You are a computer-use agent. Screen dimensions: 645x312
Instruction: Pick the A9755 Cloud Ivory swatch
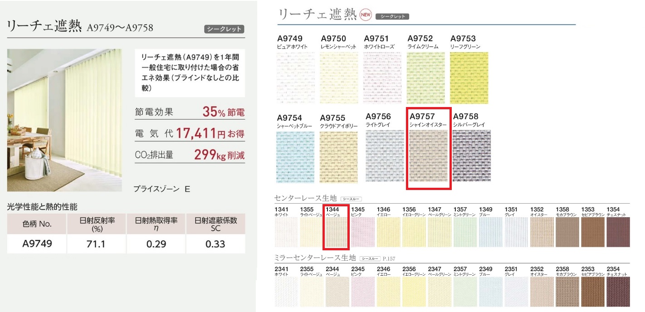pyautogui.click(x=339, y=156)
